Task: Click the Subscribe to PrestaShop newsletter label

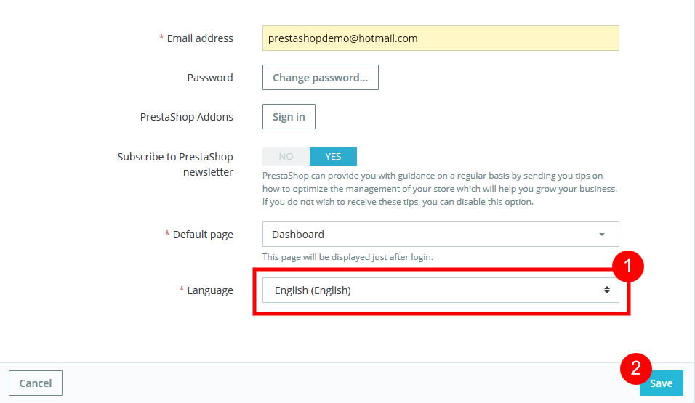Action: click(175, 164)
